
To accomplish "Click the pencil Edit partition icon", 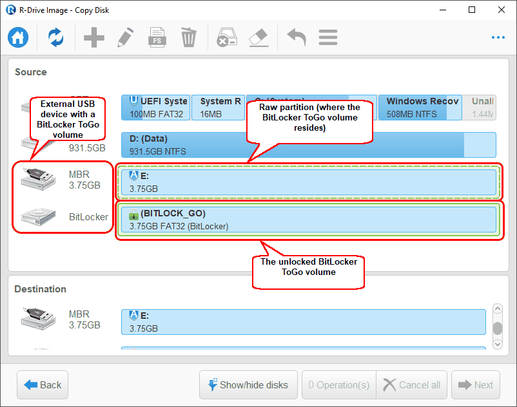I will 126,37.
